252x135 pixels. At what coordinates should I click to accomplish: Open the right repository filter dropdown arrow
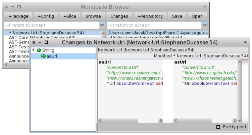click(204, 25)
